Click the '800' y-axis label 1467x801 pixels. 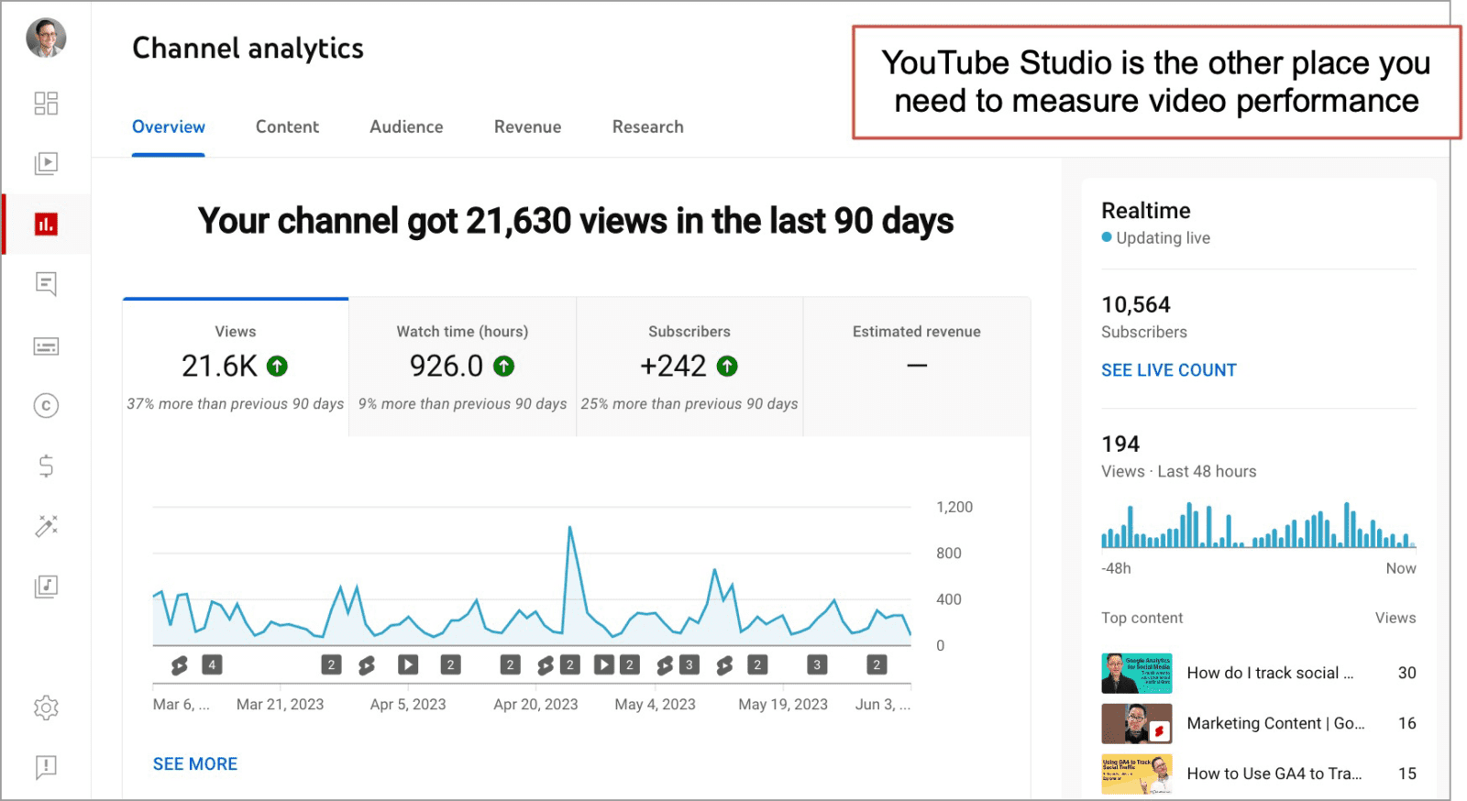coord(949,553)
